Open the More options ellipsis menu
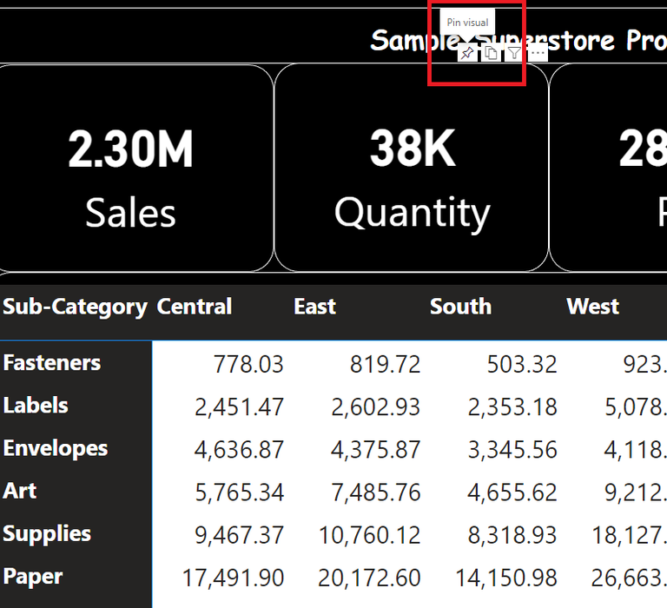 (x=538, y=54)
